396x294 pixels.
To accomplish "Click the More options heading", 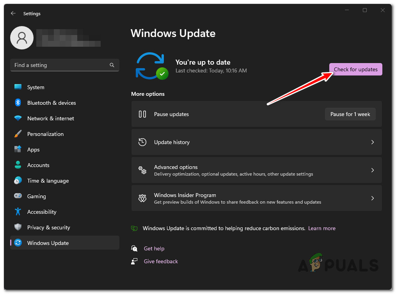I will coord(148,94).
